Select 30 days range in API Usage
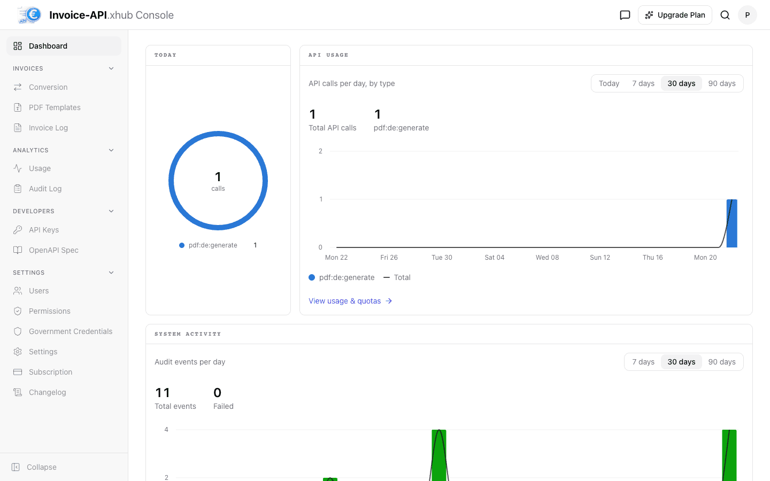This screenshot has width=770, height=481. pos(681,83)
